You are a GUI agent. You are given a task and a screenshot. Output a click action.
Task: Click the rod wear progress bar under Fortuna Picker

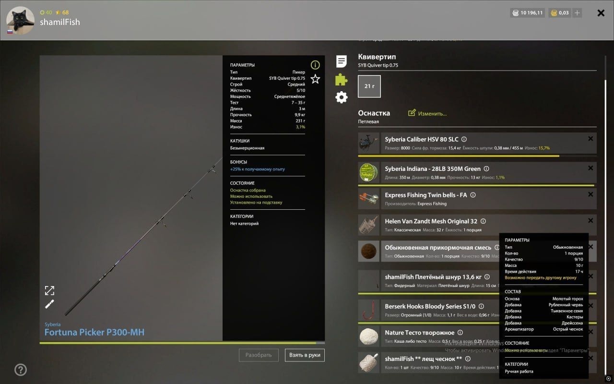pos(182,343)
